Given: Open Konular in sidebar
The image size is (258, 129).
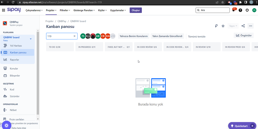Looking at the screenshot, I should (18, 68).
